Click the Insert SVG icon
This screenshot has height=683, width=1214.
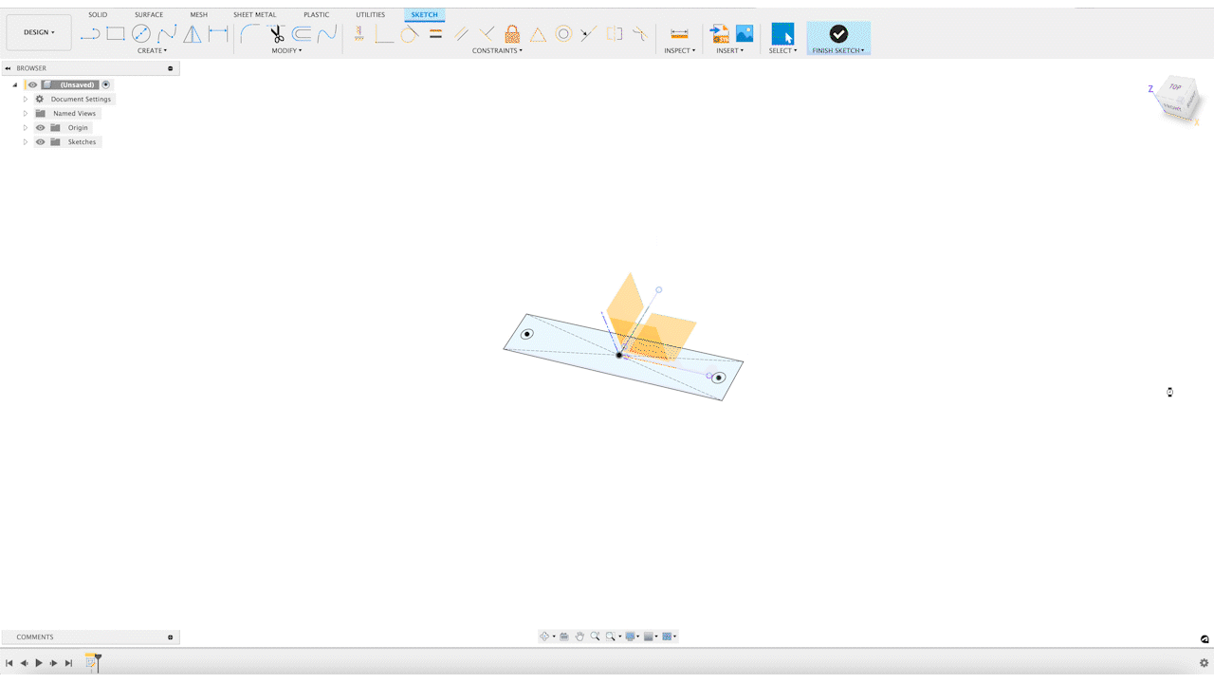coord(720,34)
